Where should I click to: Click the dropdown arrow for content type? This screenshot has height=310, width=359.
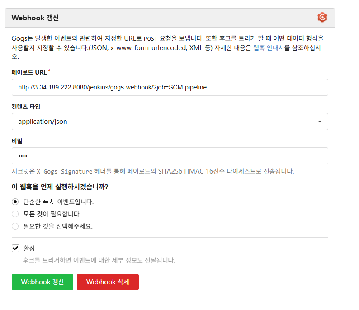[x=320, y=122]
